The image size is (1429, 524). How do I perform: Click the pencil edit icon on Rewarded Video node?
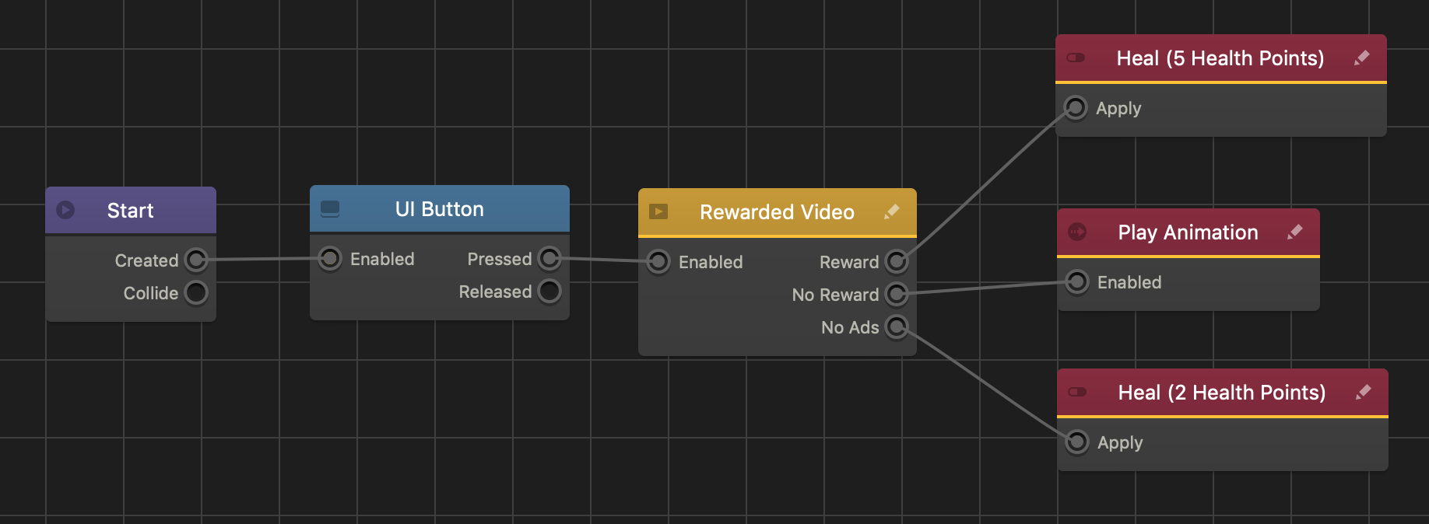(x=892, y=211)
